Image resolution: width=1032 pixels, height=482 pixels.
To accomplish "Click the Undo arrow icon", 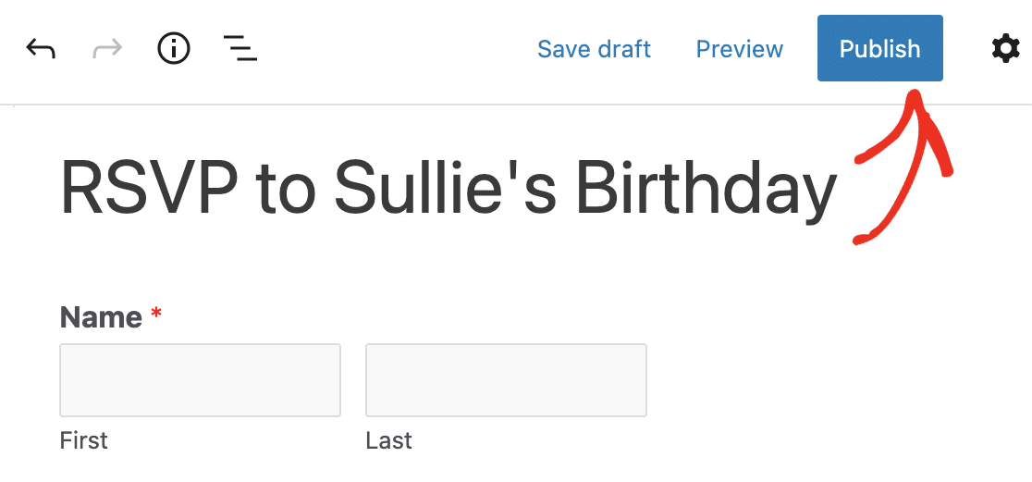I will pos(40,49).
